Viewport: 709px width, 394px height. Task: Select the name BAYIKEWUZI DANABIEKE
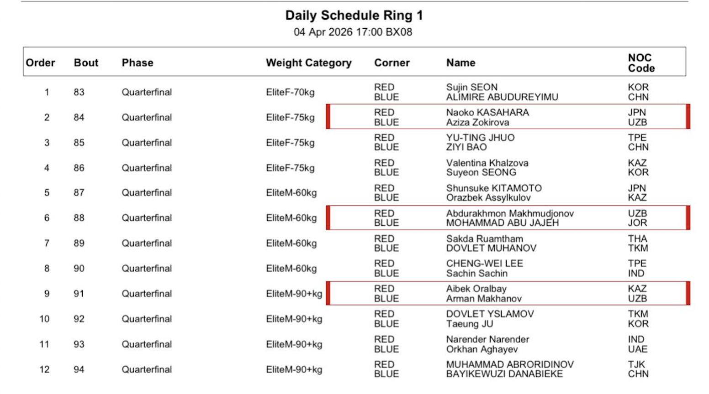[504, 374]
